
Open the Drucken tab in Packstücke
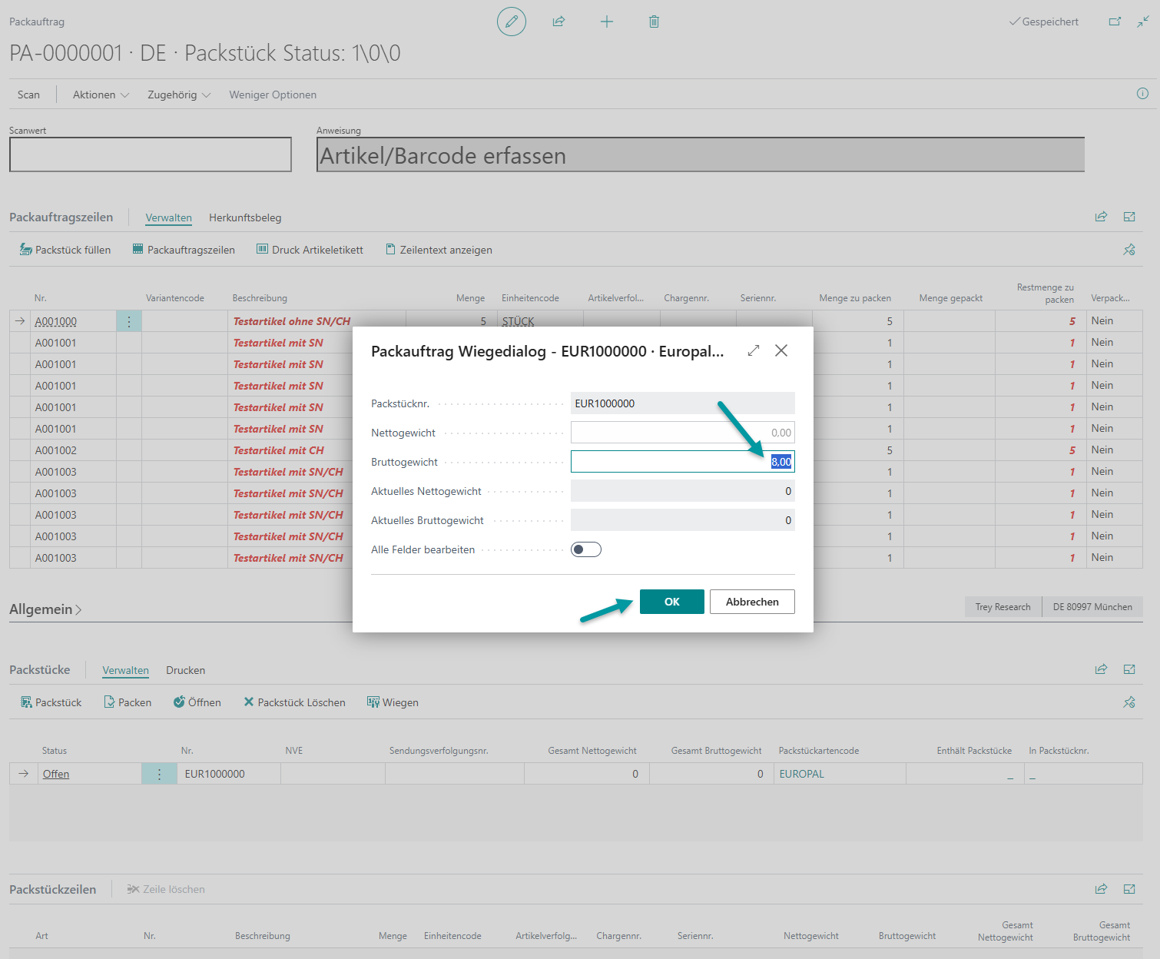point(185,670)
